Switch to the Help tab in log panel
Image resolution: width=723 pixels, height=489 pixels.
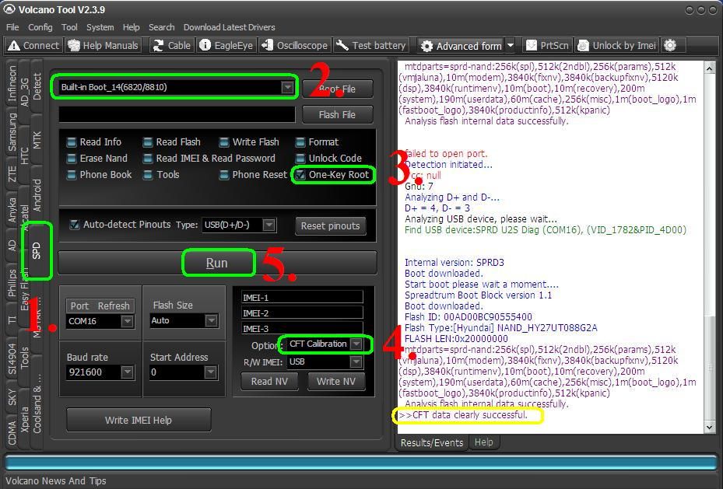pyautogui.click(x=483, y=442)
